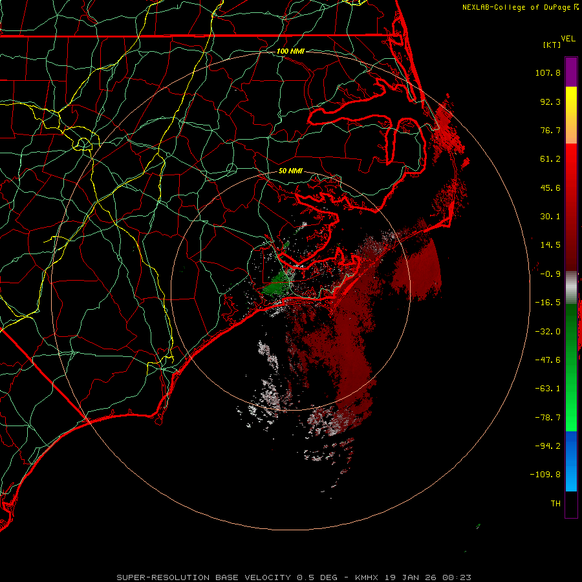Click the -109.8 scale value
This screenshot has width=582, height=582.
click(x=545, y=475)
